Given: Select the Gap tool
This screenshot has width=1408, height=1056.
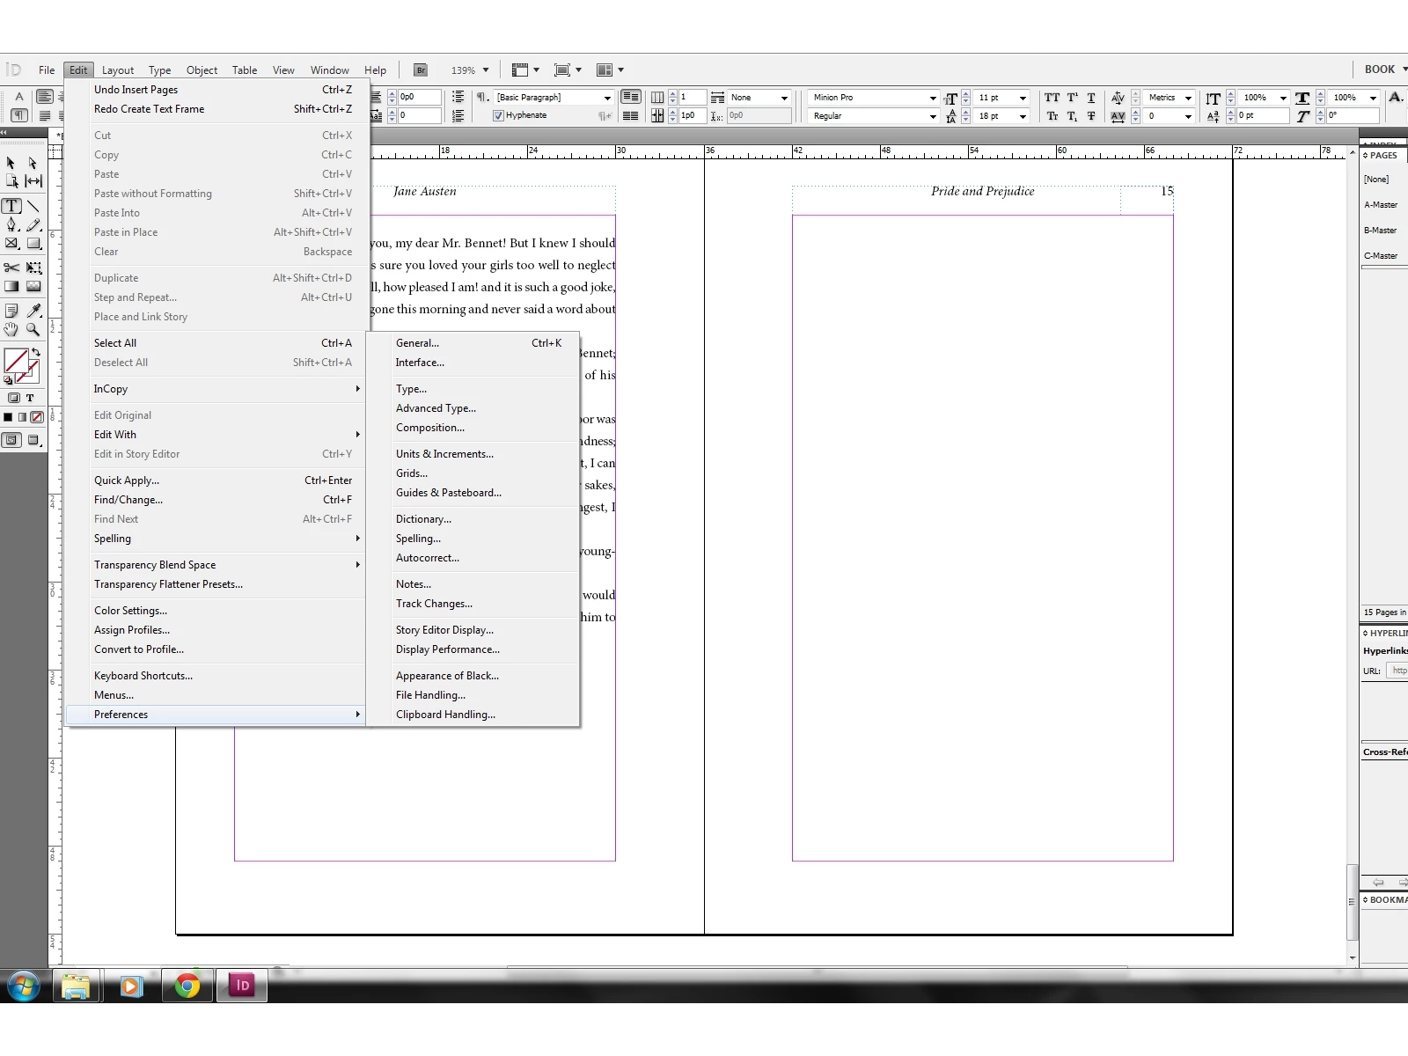Looking at the screenshot, I should [33, 181].
